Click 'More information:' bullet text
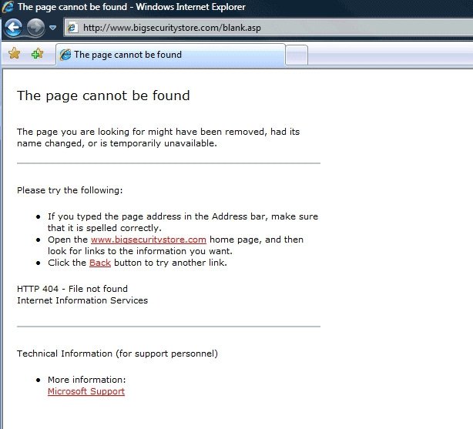 point(86,380)
